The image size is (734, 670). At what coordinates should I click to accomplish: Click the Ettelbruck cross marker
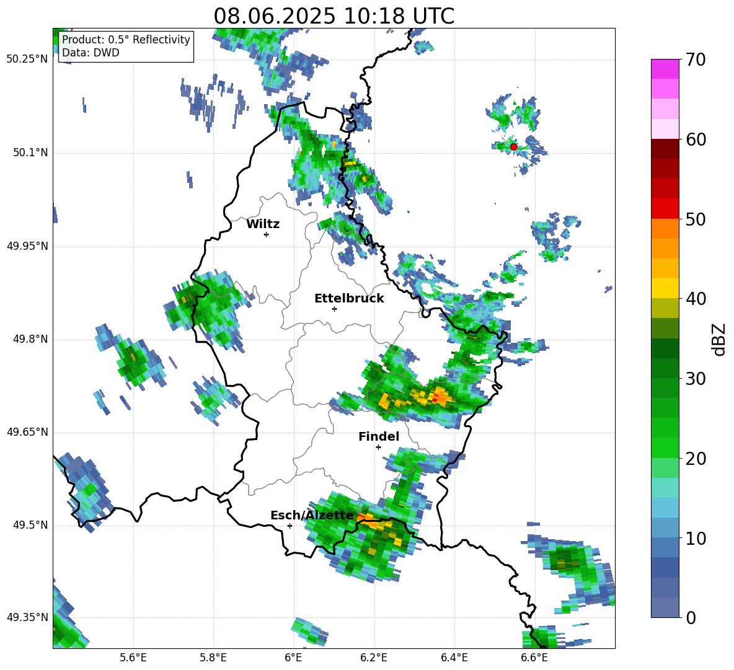pos(334,309)
